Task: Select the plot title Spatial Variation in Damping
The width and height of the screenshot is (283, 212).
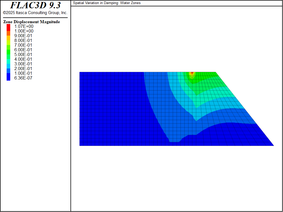Action: 107,3
